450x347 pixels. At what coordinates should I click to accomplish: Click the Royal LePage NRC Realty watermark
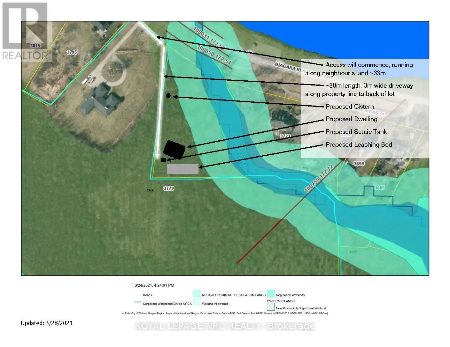tap(225, 326)
